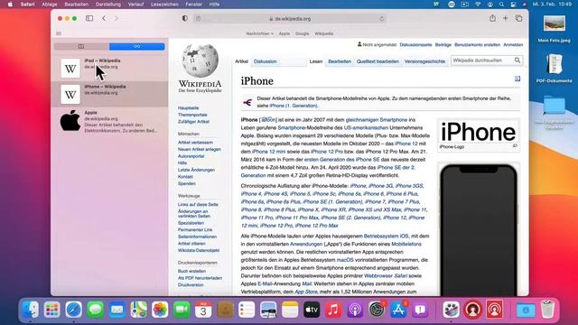
Task: Open Maps from the Dock
Action: click(138, 310)
